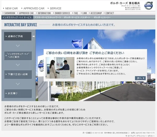Click the Volvo logo in the header
The image size is (157, 137).
148,5
